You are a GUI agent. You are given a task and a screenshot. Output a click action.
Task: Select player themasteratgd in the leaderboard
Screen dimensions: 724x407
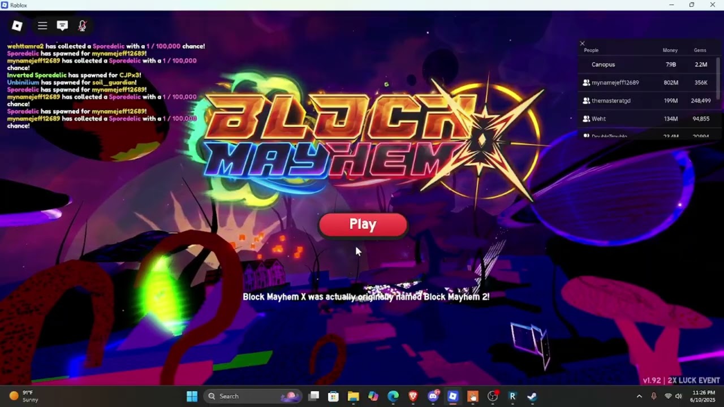point(611,101)
